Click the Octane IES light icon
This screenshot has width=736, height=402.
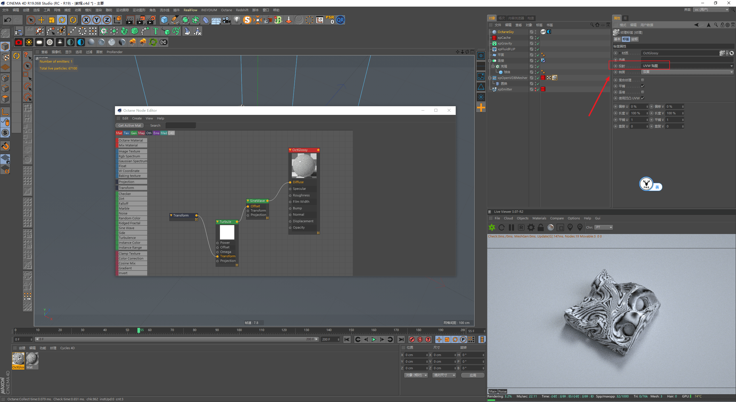60,42
